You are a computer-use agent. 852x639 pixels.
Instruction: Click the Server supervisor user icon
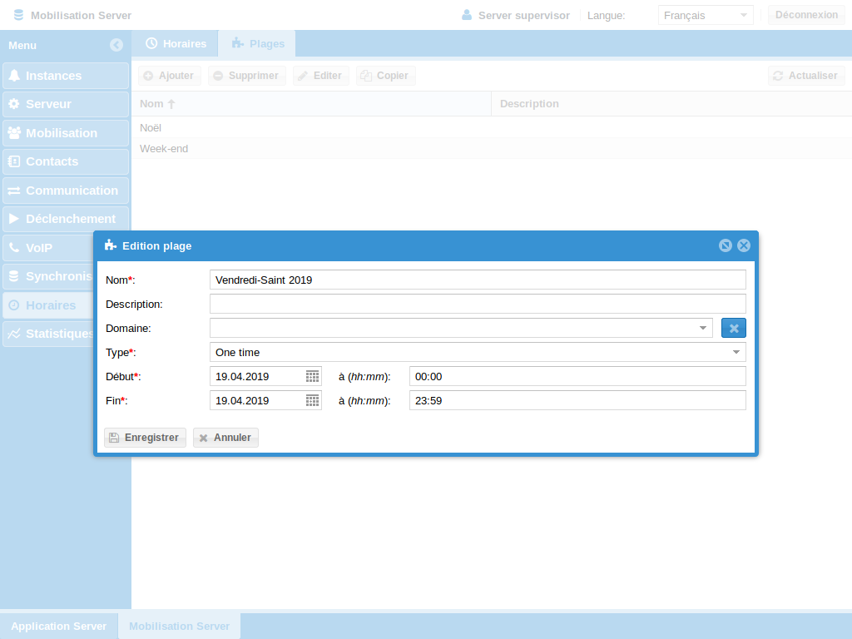coord(466,15)
